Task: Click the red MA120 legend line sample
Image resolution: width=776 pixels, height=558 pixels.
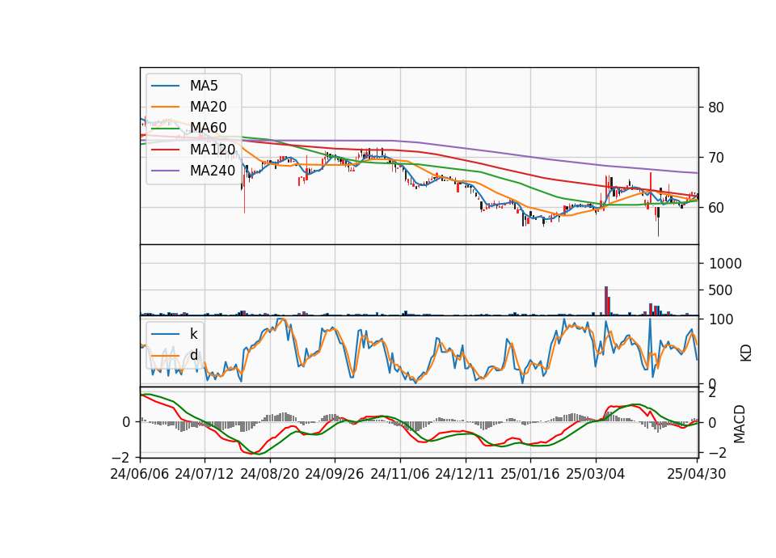Action: [165, 149]
